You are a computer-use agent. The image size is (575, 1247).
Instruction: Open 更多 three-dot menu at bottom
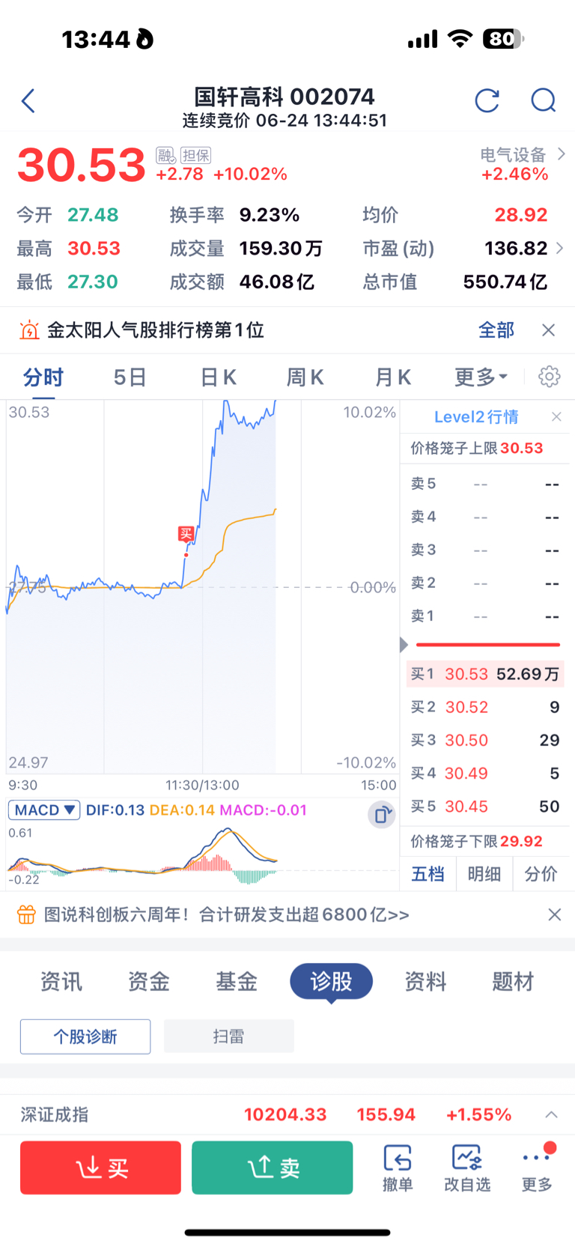pos(537,1168)
